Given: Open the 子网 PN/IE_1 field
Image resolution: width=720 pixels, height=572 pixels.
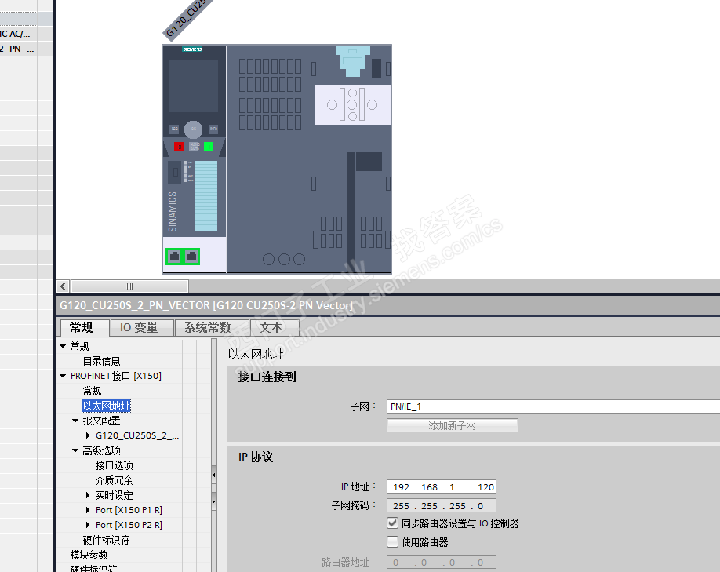Looking at the screenshot, I should click(553, 406).
